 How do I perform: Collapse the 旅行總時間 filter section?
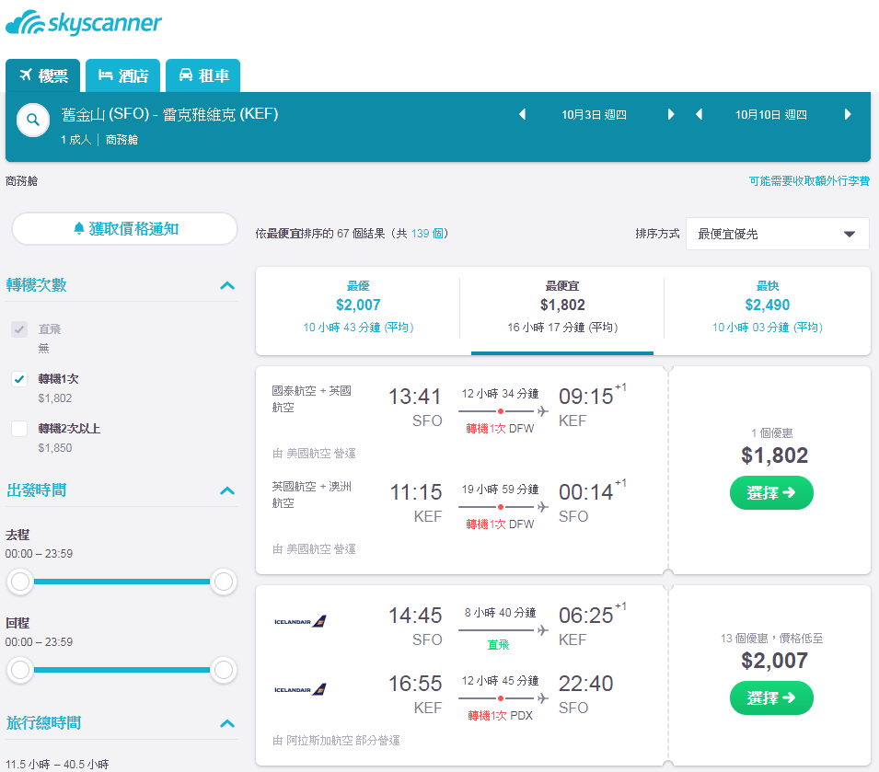(x=227, y=724)
